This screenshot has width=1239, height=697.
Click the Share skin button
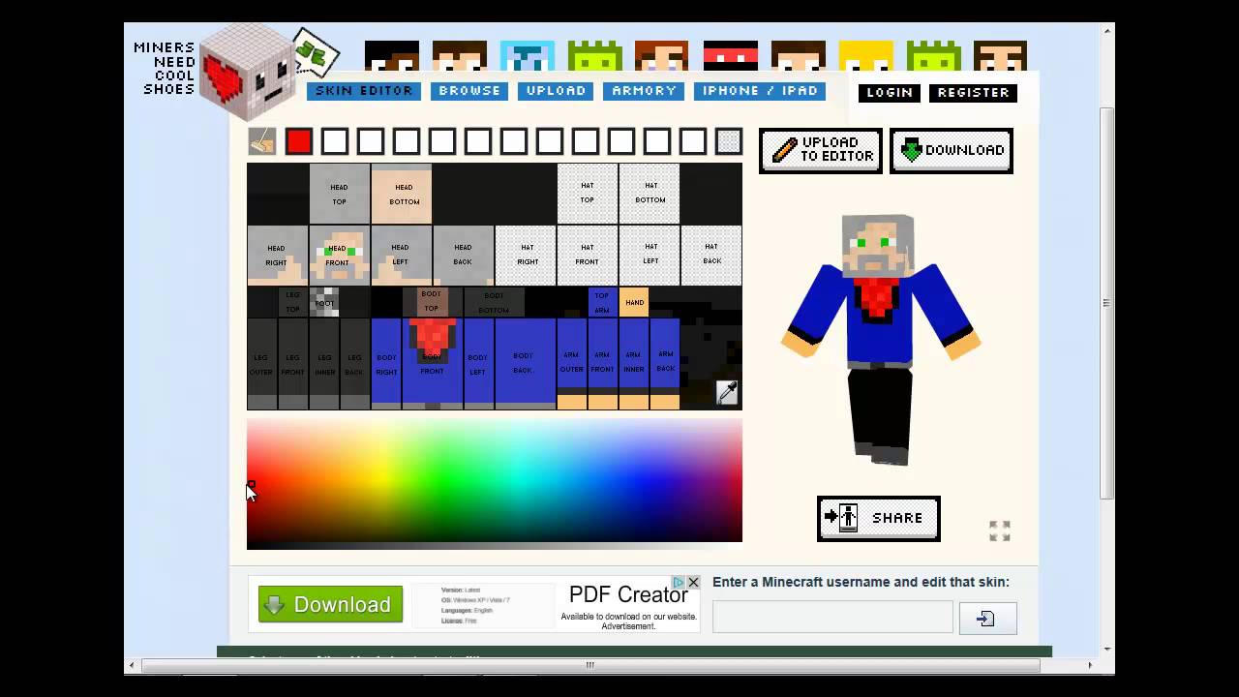coord(879,518)
